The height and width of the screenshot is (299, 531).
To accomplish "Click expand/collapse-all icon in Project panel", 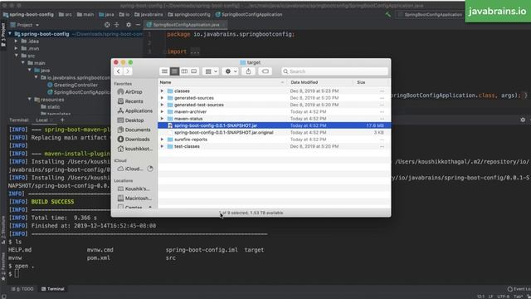I will [x=116, y=25].
